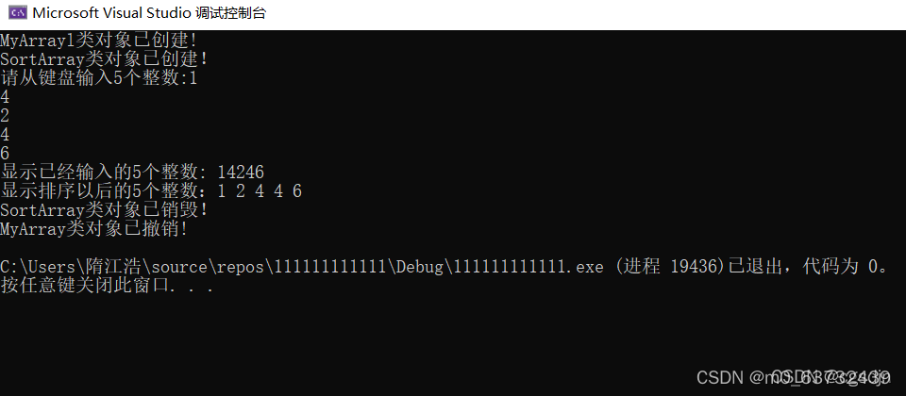Select the SortArray类对象已创建 output line
This screenshot has width=906, height=396.
click(105, 59)
